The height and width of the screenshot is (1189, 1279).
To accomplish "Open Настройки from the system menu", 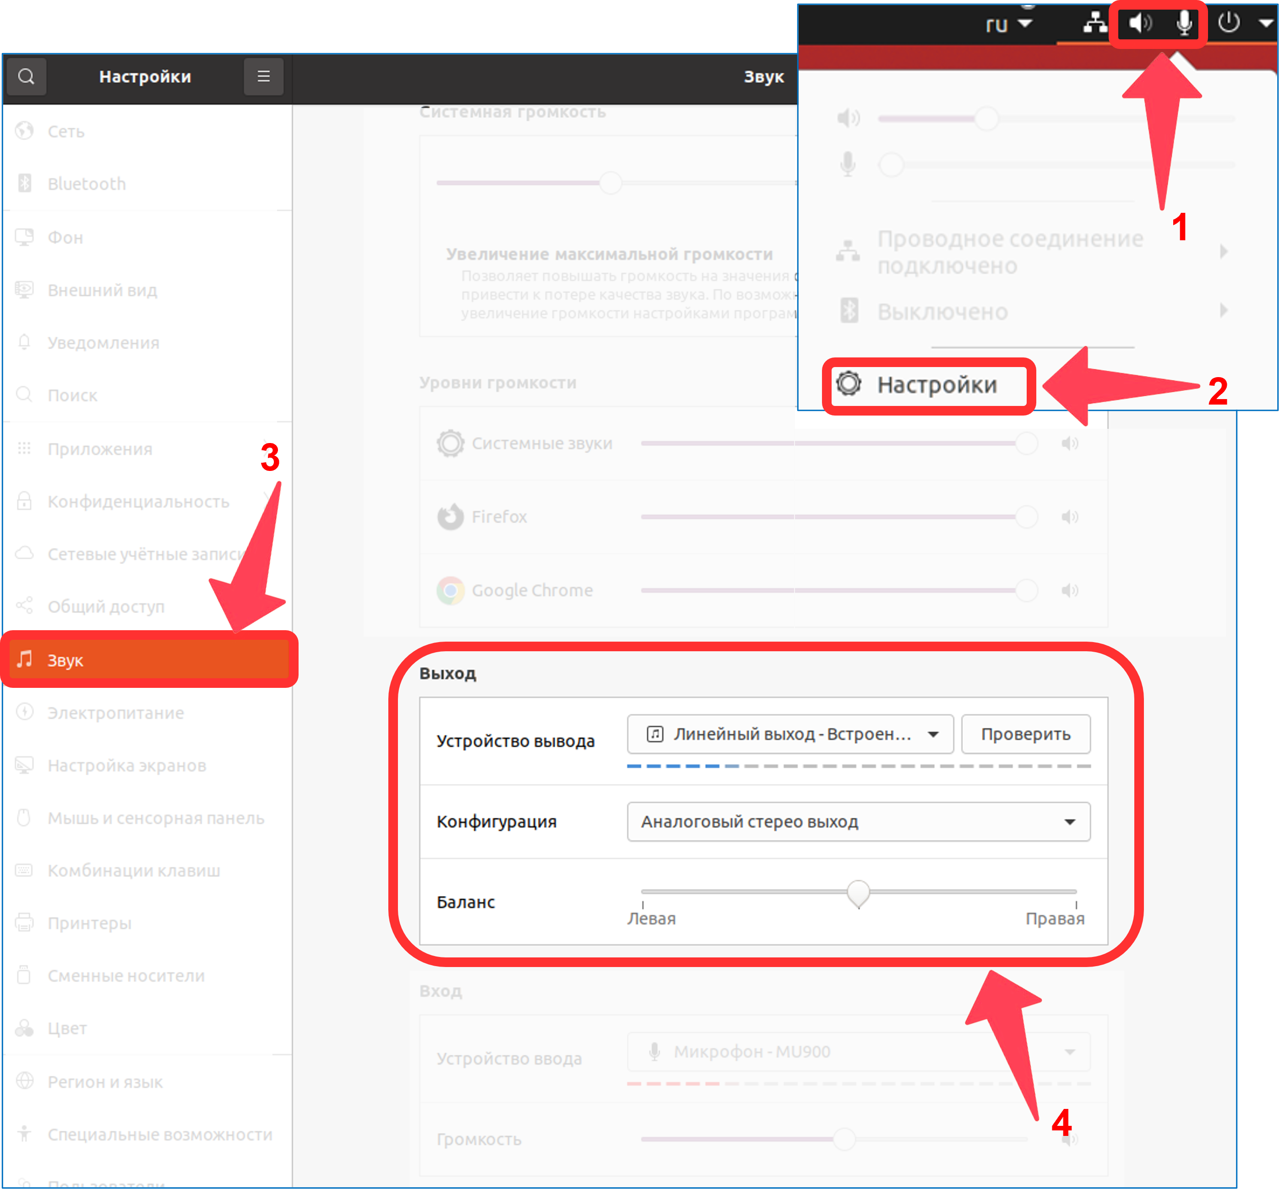I will point(929,385).
